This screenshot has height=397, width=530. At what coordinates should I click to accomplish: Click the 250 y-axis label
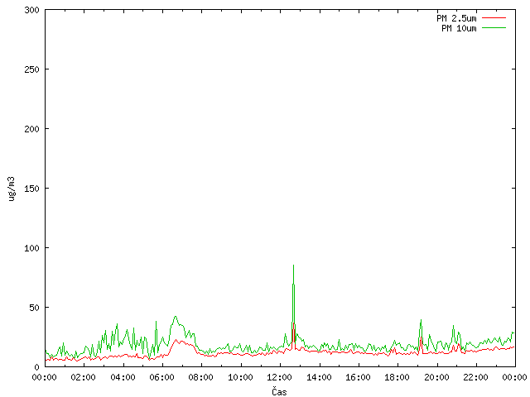tap(31, 69)
